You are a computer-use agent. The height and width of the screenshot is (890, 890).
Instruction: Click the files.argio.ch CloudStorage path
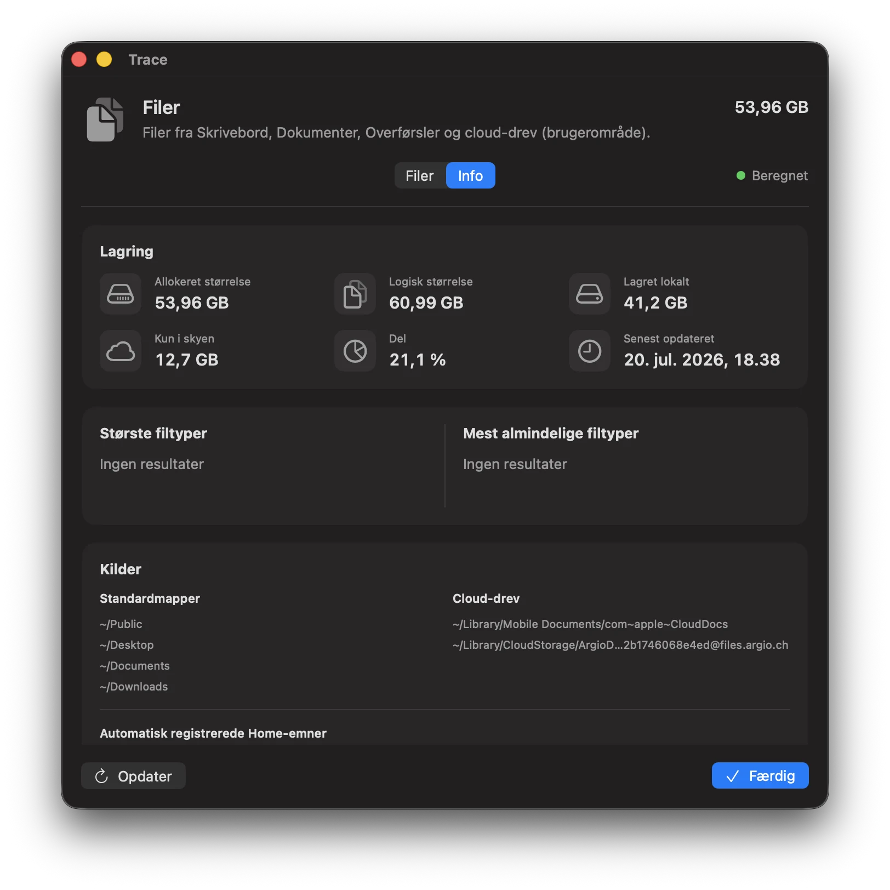pos(620,645)
